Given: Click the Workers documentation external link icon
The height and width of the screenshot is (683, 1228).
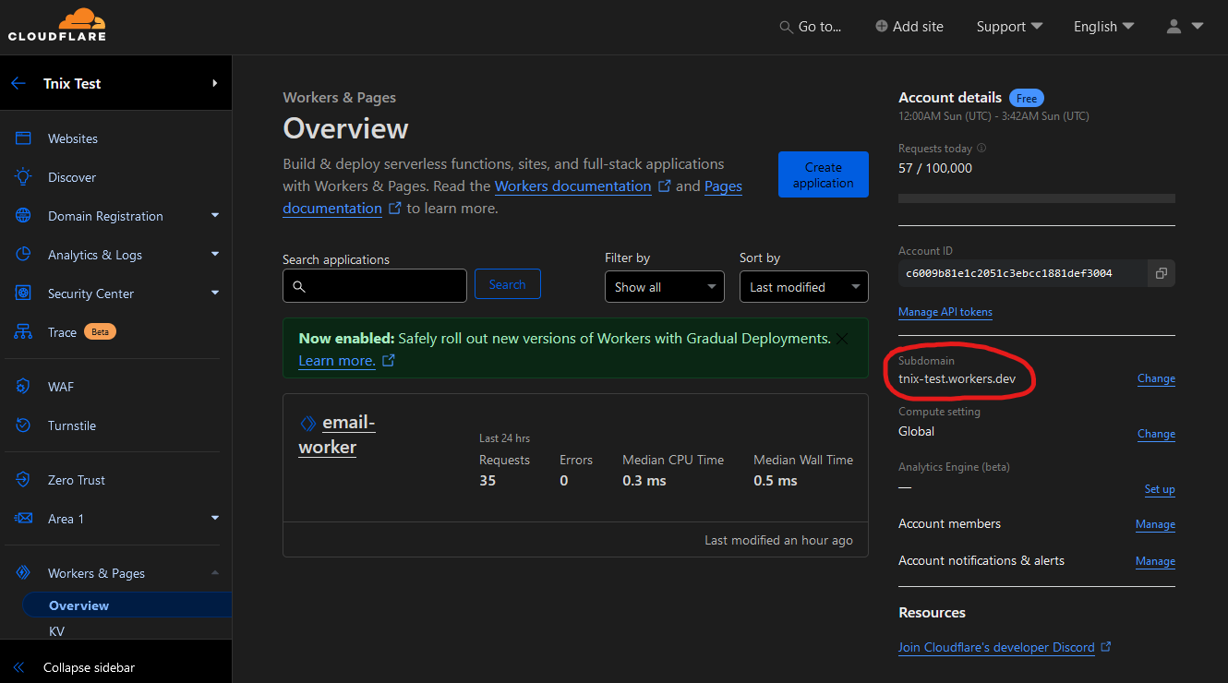Looking at the screenshot, I should [664, 186].
